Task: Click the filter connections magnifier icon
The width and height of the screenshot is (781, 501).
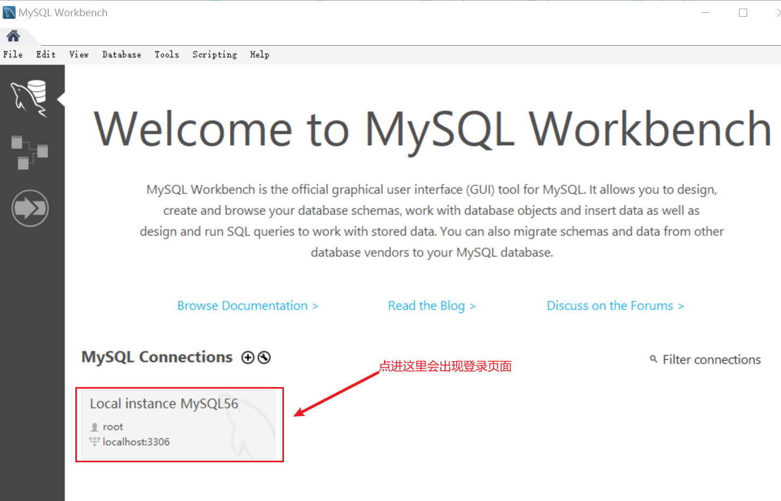Action: point(654,359)
